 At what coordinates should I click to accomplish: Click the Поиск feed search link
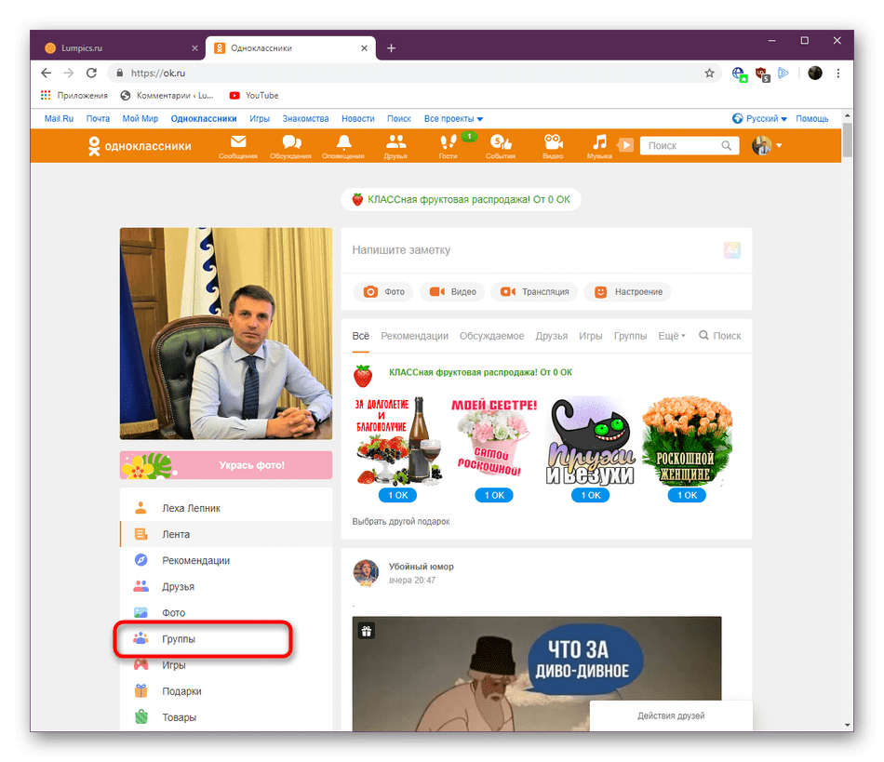pyautogui.click(x=720, y=335)
